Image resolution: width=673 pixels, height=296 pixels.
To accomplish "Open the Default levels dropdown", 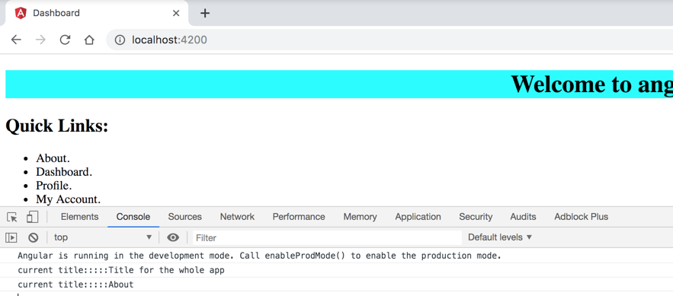I will (x=500, y=237).
